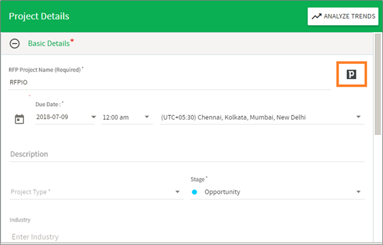The width and height of the screenshot is (383, 245).
Task: Open the due date 2018-07-09 dropdown
Action: pyautogui.click(x=65, y=117)
